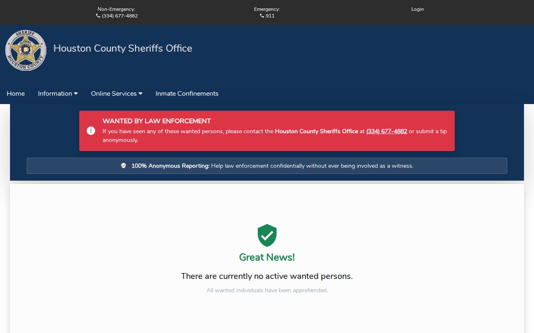Click the Houston County Sheriffs Office site title
Screen dimensions: 534x333
coord(123,48)
